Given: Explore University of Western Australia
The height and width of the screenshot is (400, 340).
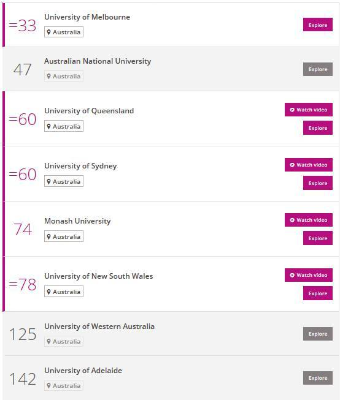Looking at the screenshot, I should 318,334.
